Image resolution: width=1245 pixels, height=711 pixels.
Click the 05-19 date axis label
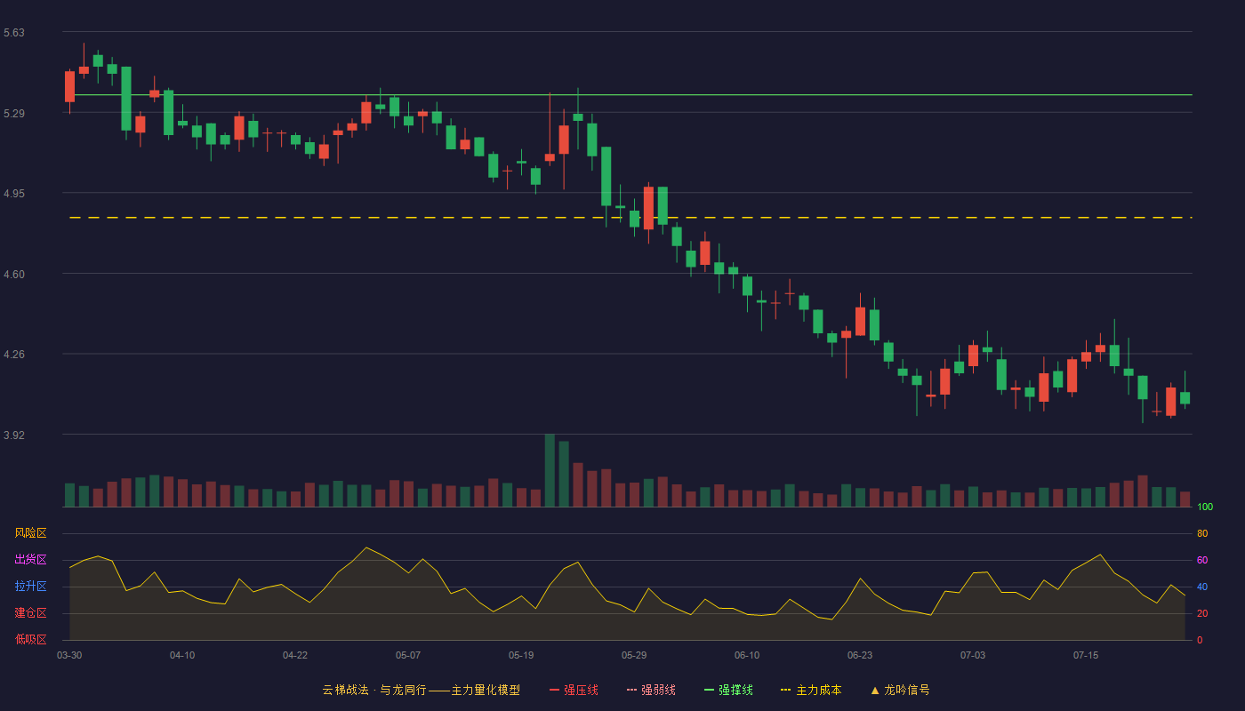(x=521, y=655)
